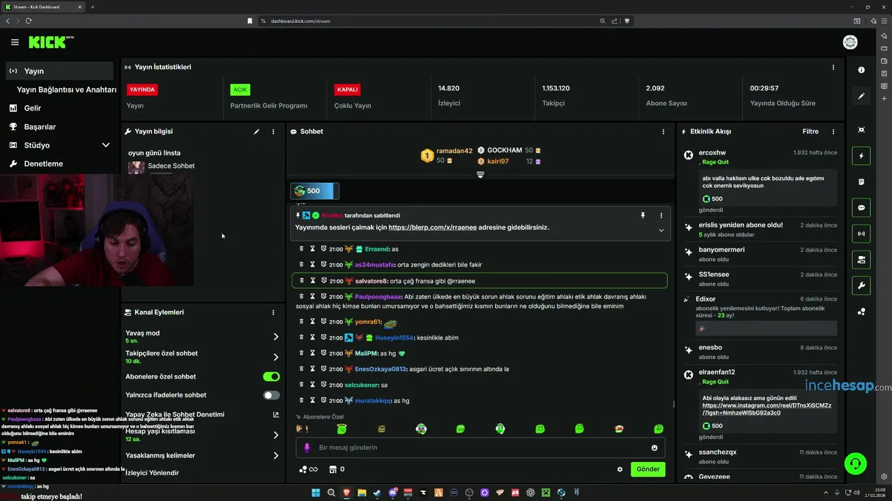Open Takipçilere özel sohbet chevron
The image size is (892, 501).
[276, 357]
